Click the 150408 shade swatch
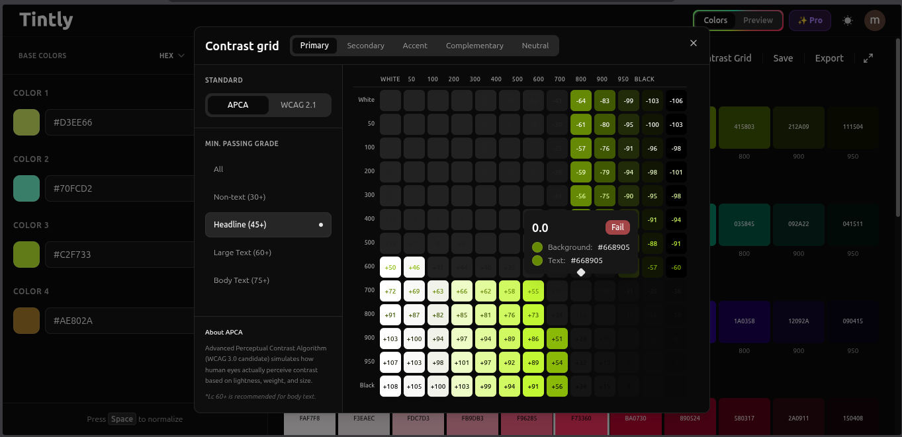 [x=853, y=417]
